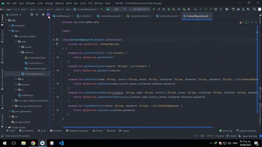Click the Debug app bug icon
262x147 pixels.
(x=169, y=9)
